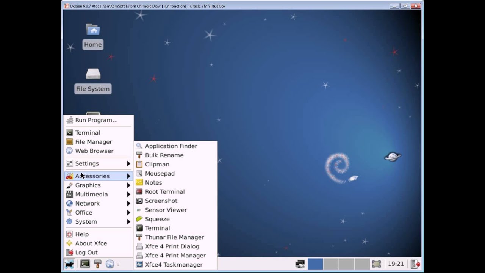Expand the Graphics submenu arrow

[x=128, y=185]
